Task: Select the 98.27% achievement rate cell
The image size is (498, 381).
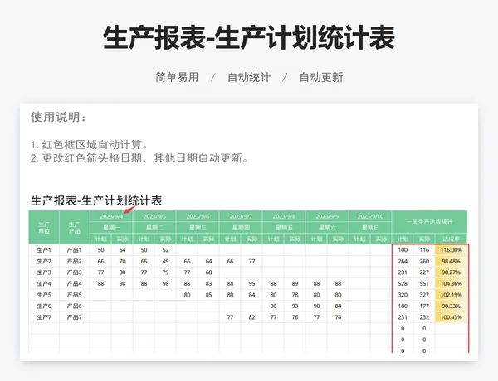Action: point(451,272)
